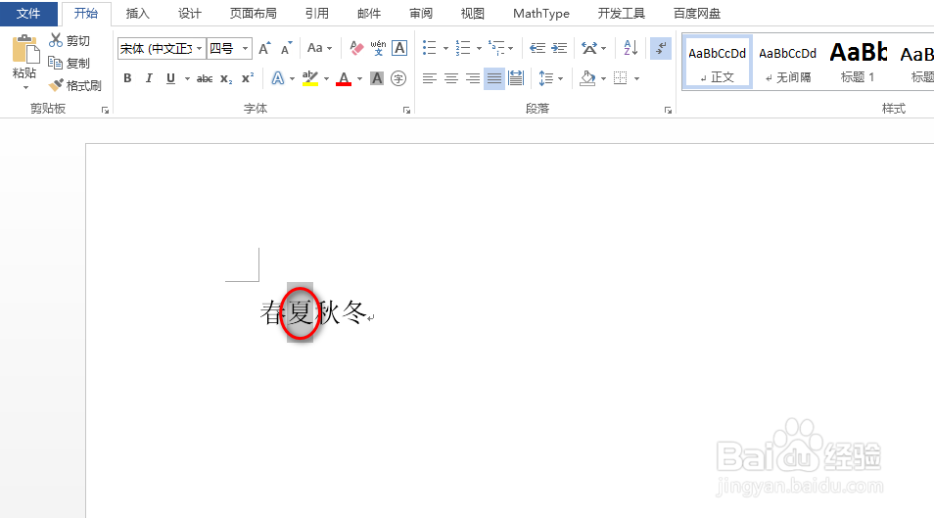The height and width of the screenshot is (518, 934).
Task: Toggle italic formatting
Action: (149, 78)
